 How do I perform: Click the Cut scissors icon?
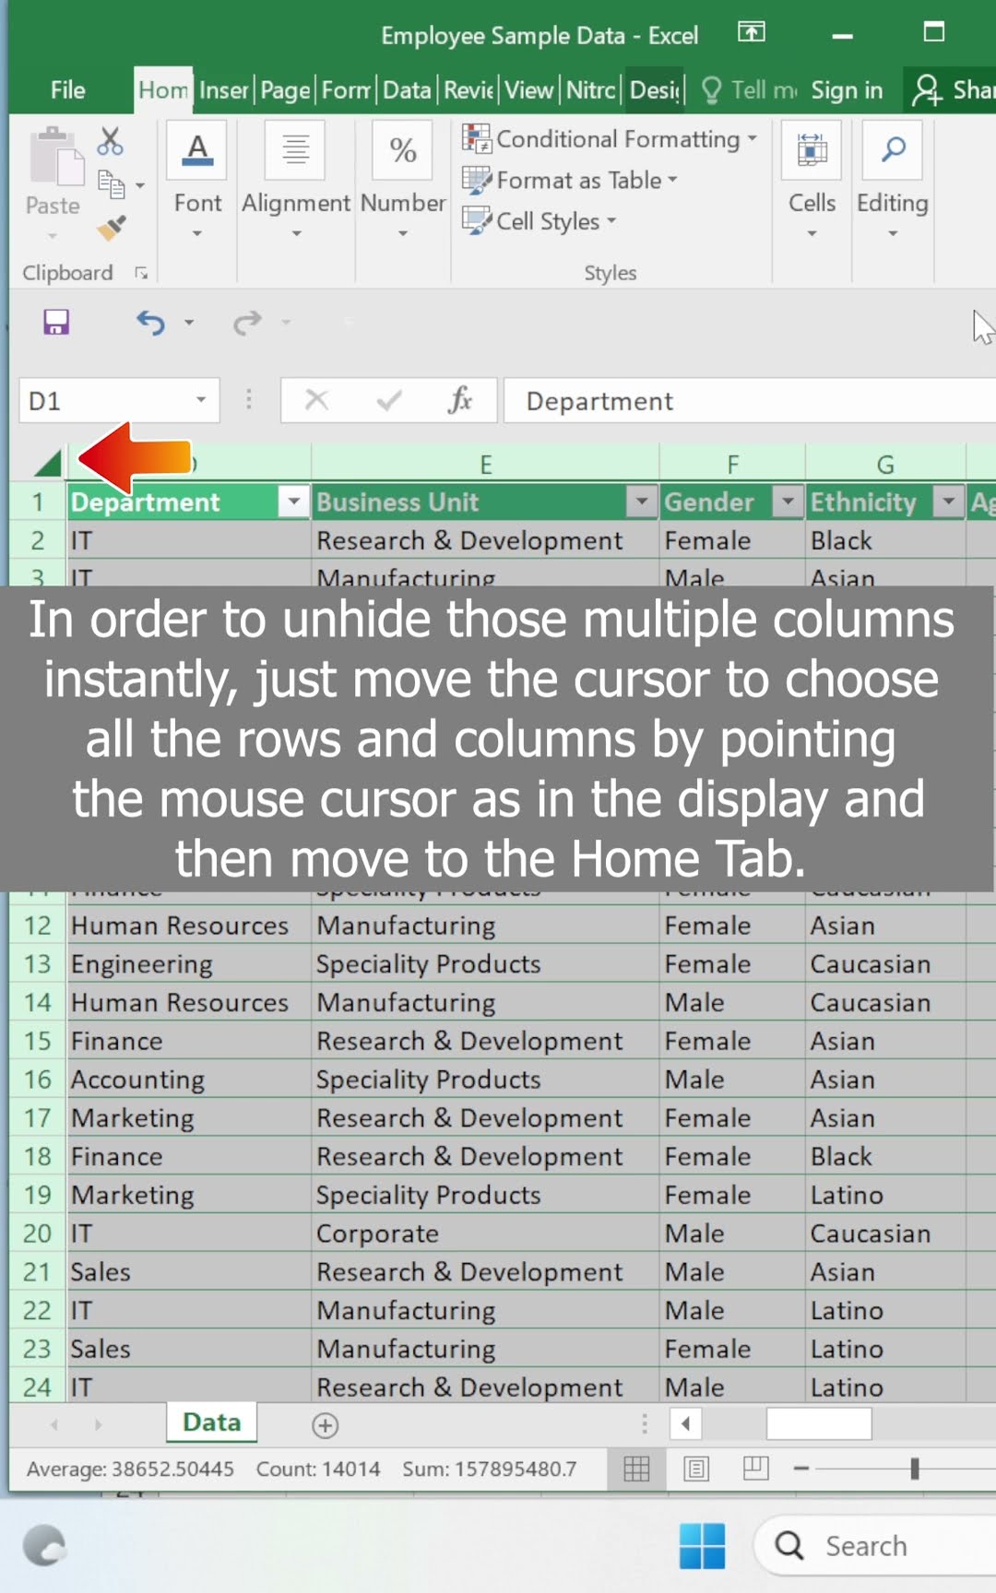pos(111,141)
